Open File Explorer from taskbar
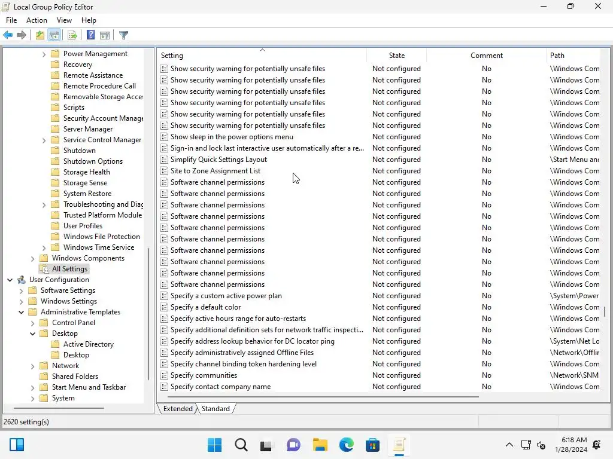613x459 pixels. coord(320,445)
